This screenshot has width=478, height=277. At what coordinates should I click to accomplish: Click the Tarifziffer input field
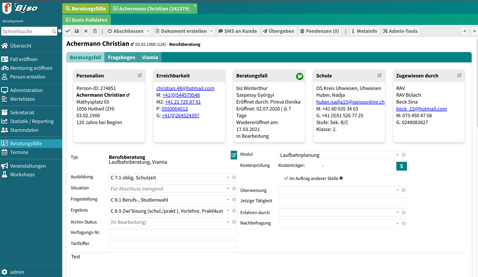[173, 244]
